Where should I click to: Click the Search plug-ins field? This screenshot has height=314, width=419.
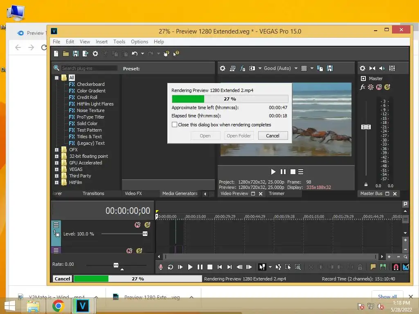[x=89, y=68]
